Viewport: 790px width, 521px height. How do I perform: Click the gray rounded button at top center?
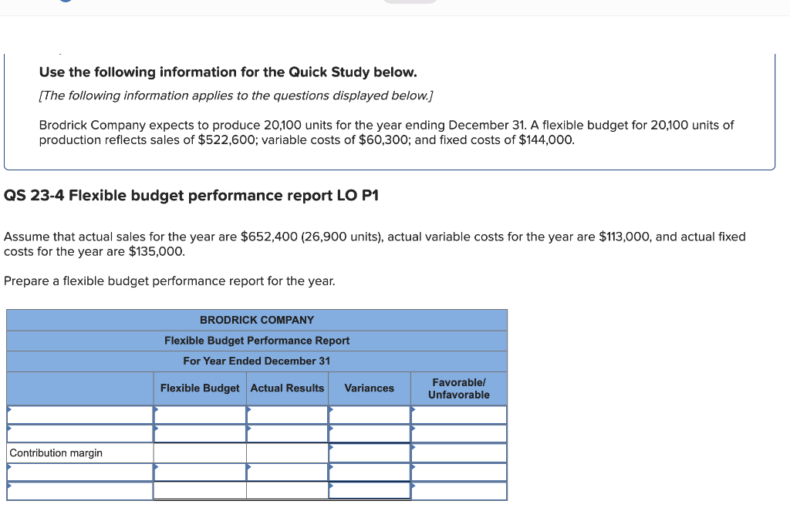[x=410, y=2]
